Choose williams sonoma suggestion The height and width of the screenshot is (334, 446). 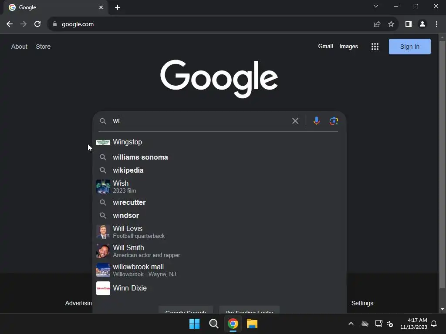220,157
